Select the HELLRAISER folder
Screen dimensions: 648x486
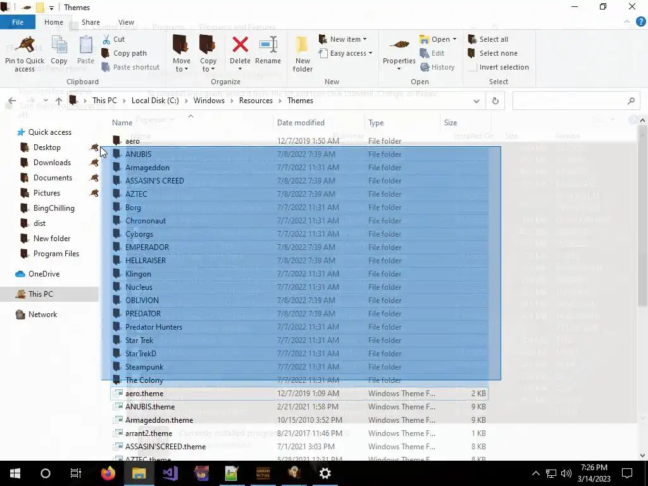[146, 260]
